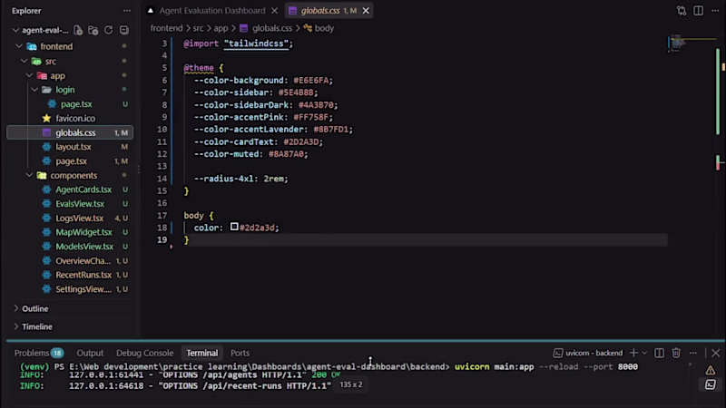The image size is (726, 408).
Task: Click the --radius-4xl: 2rem line
Action: (240, 179)
